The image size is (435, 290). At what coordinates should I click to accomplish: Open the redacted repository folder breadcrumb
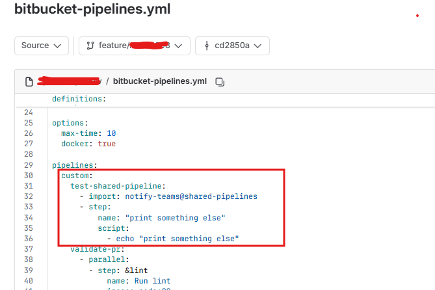tap(70, 81)
